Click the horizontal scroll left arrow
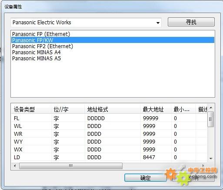Screen dimensions: 223x190 coord(15,166)
